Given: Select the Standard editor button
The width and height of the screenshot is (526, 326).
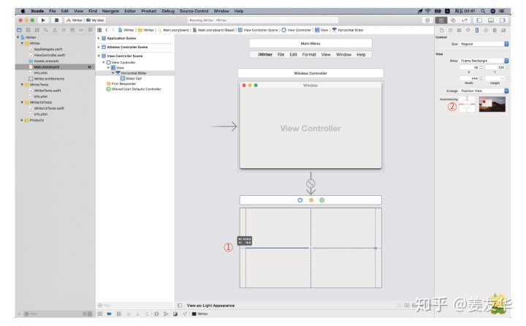Looking at the screenshot, I should click(x=441, y=20).
